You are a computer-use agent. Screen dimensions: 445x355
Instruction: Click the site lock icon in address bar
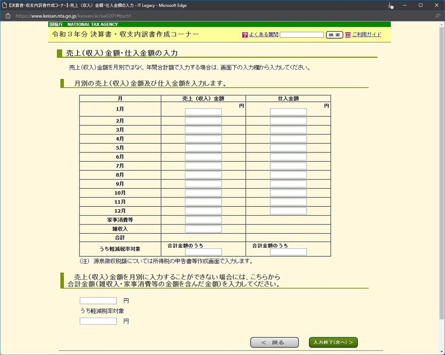click(8, 16)
